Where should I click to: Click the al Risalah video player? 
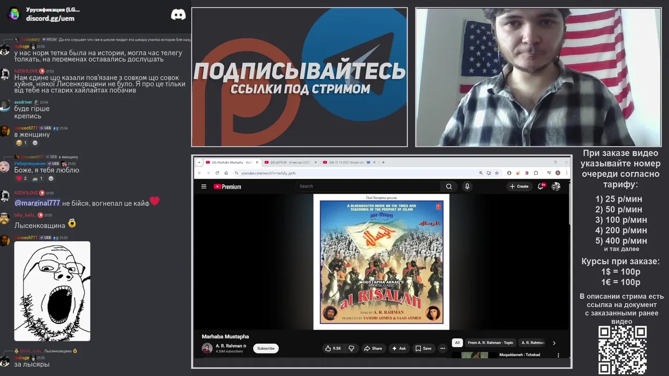tap(381, 262)
